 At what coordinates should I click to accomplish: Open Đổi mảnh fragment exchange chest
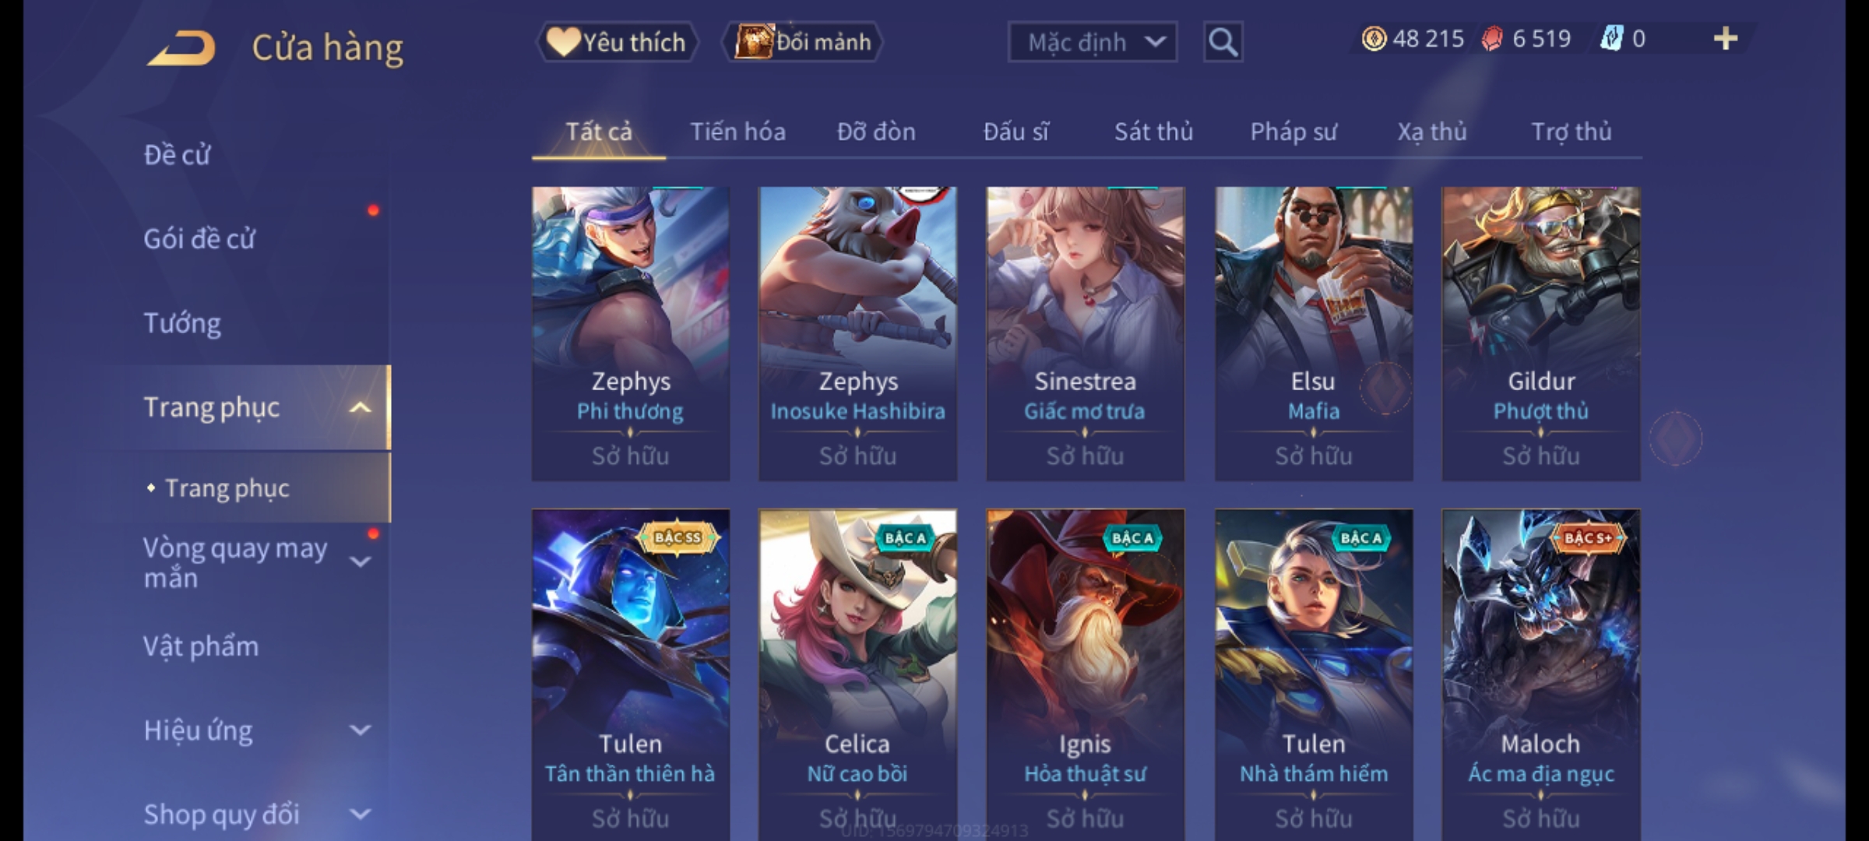pos(802,42)
